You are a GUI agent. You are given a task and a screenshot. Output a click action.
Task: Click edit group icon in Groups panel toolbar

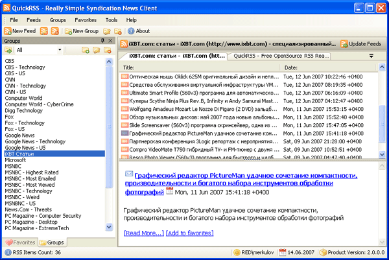tap(97, 50)
